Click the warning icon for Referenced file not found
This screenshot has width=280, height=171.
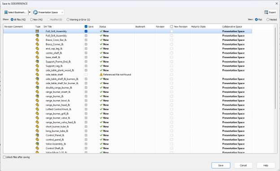tap(101, 74)
